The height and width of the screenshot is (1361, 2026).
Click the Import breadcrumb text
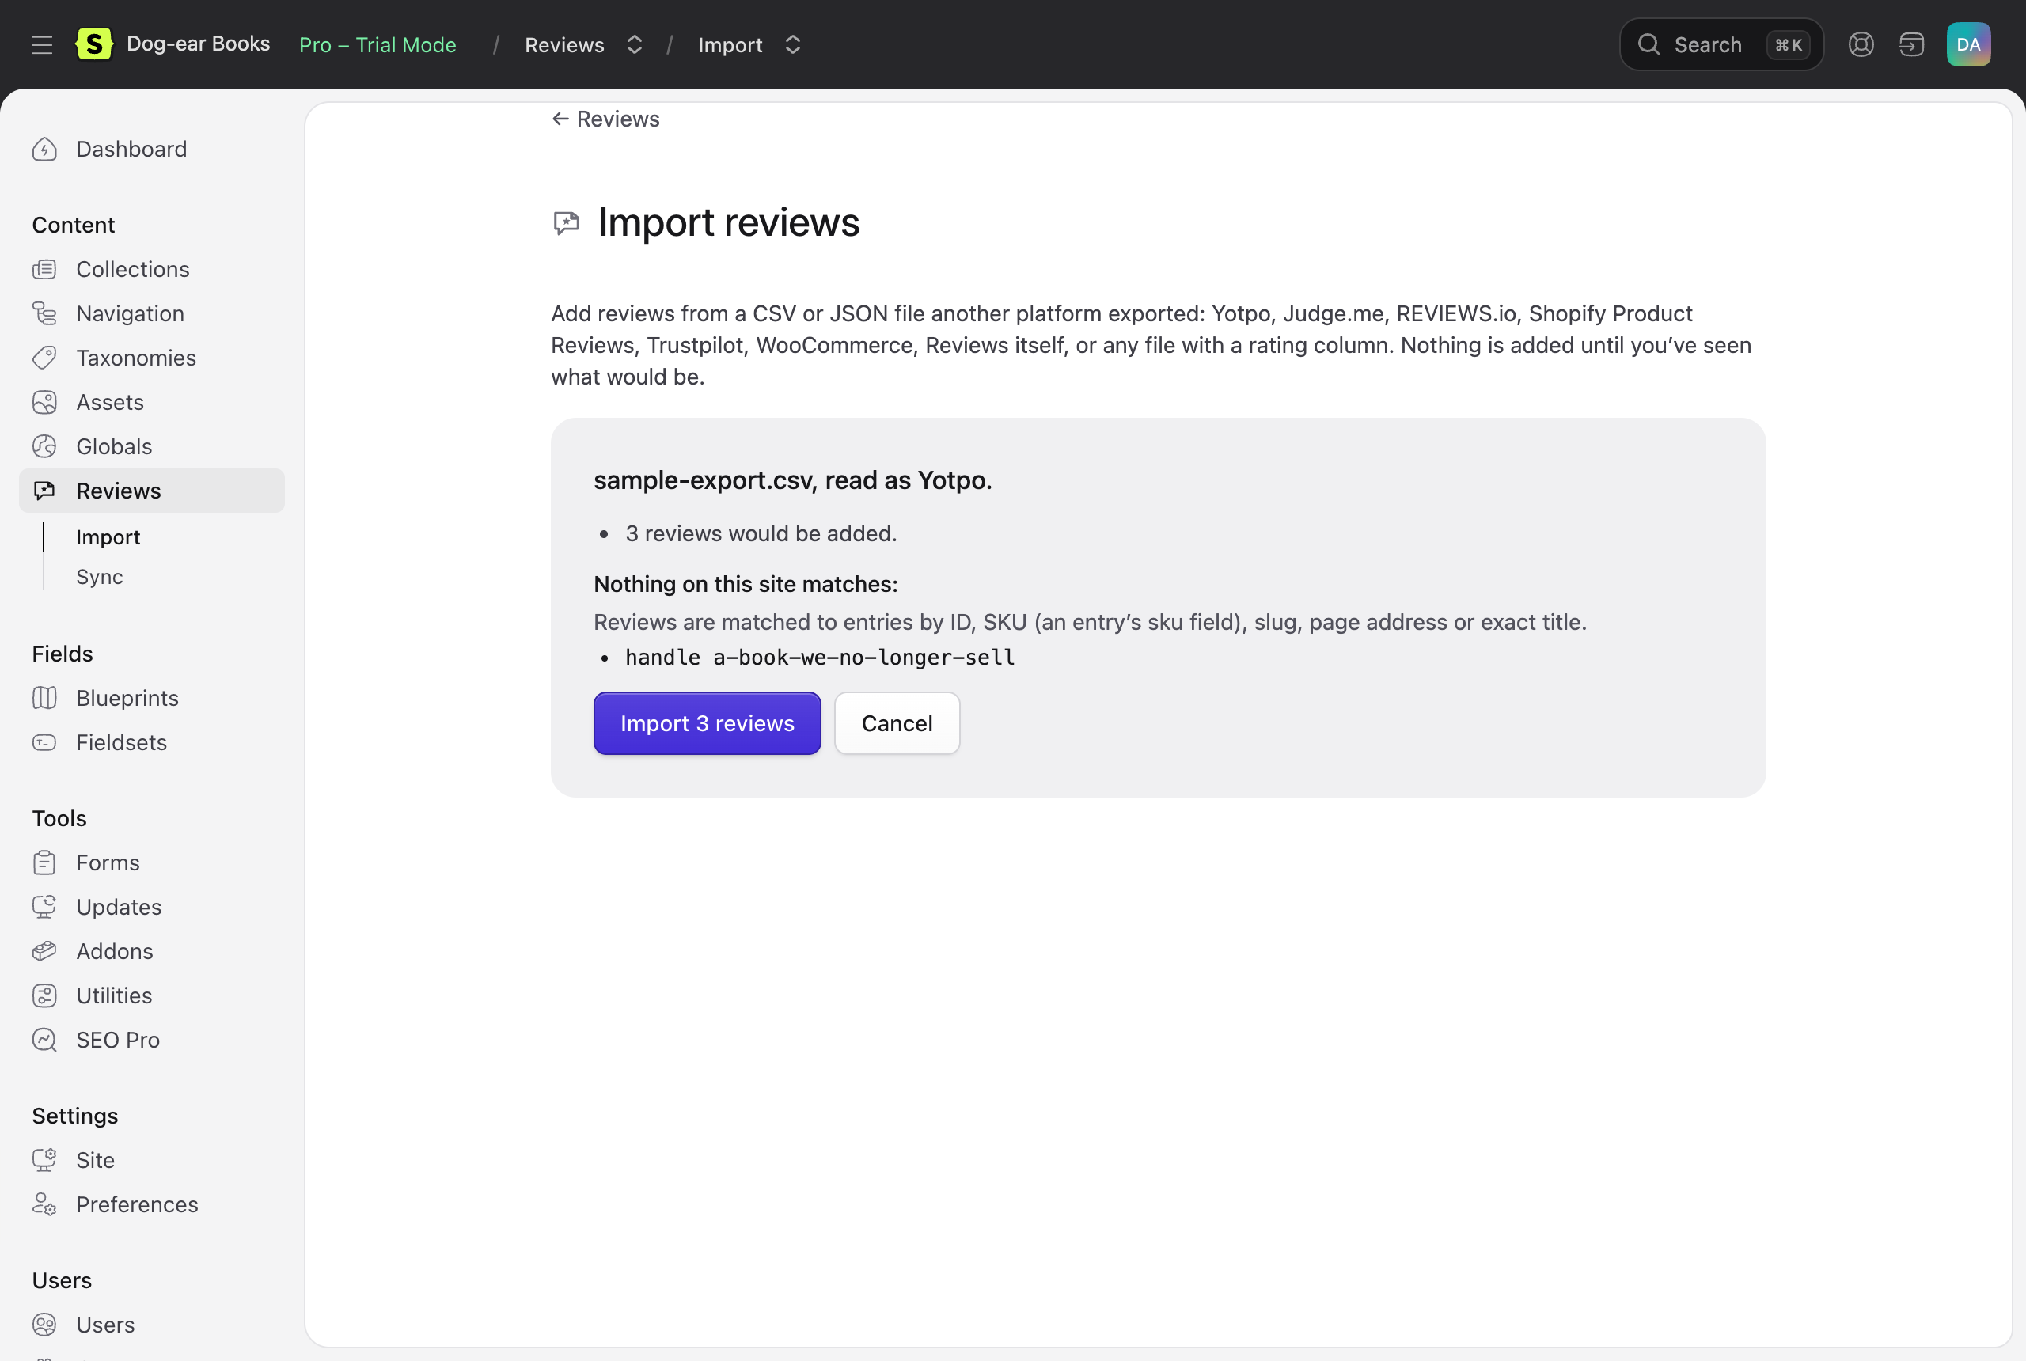click(x=730, y=44)
